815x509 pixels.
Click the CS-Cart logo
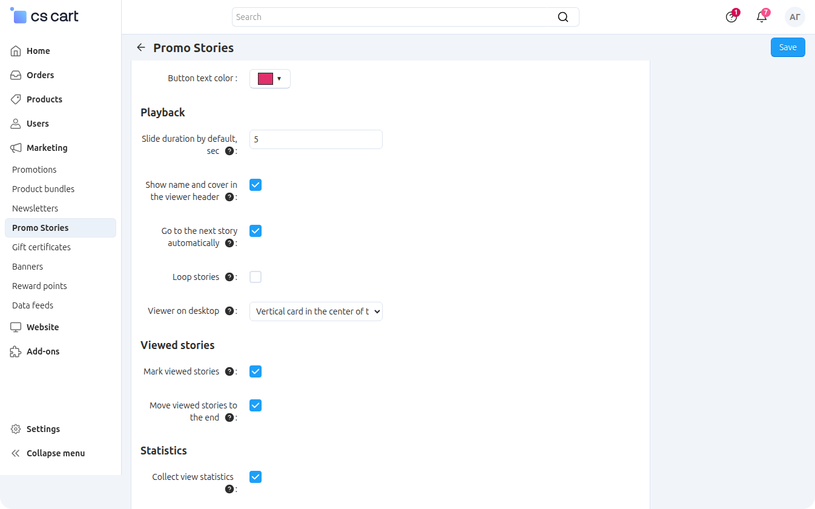click(x=45, y=16)
